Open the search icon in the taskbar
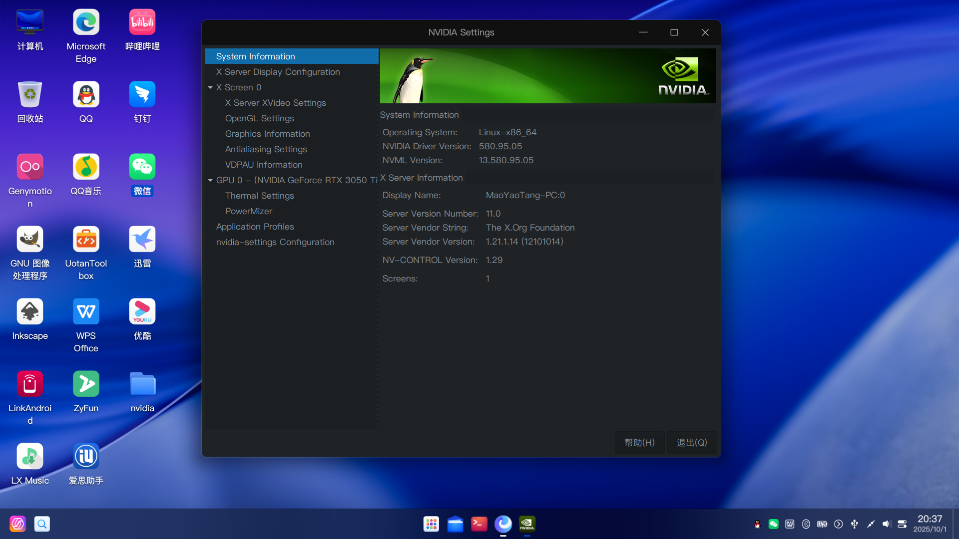Screen dimensions: 959x539 pos(42,524)
